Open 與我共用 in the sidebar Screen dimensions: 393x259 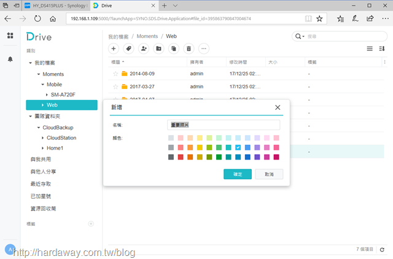[x=41, y=160]
